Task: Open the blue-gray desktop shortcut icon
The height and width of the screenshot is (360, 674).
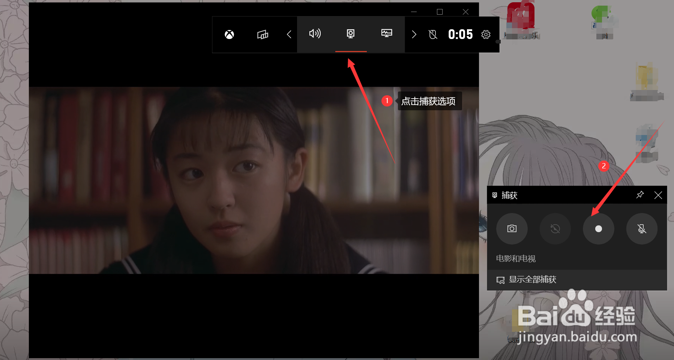Action: click(647, 143)
